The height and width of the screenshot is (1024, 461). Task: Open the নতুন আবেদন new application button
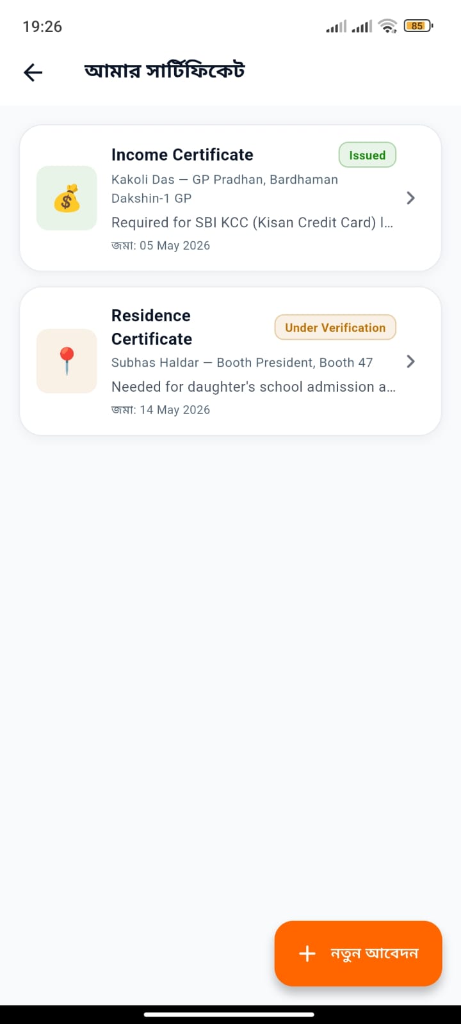click(359, 953)
